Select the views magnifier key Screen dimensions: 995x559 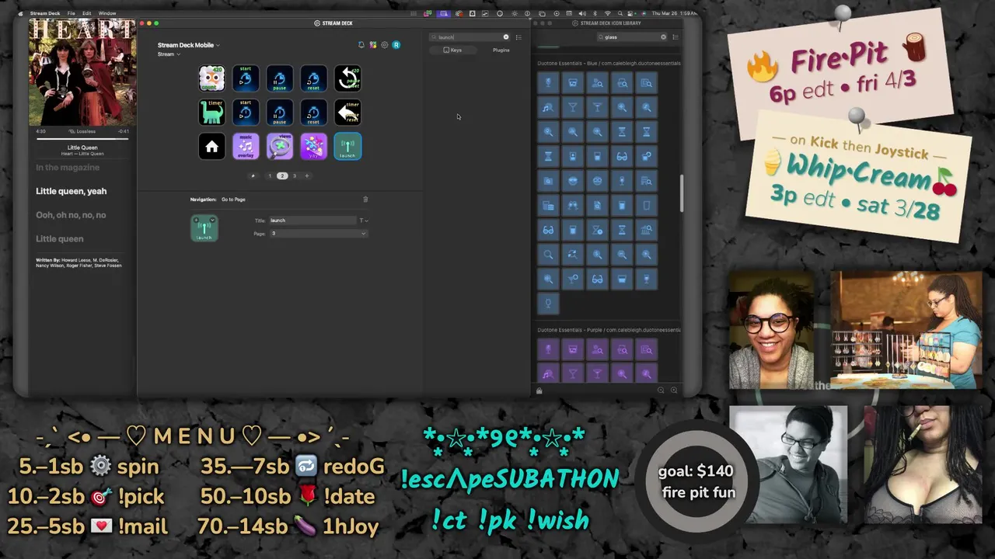click(280, 147)
